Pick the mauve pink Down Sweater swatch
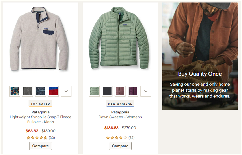 (120, 91)
